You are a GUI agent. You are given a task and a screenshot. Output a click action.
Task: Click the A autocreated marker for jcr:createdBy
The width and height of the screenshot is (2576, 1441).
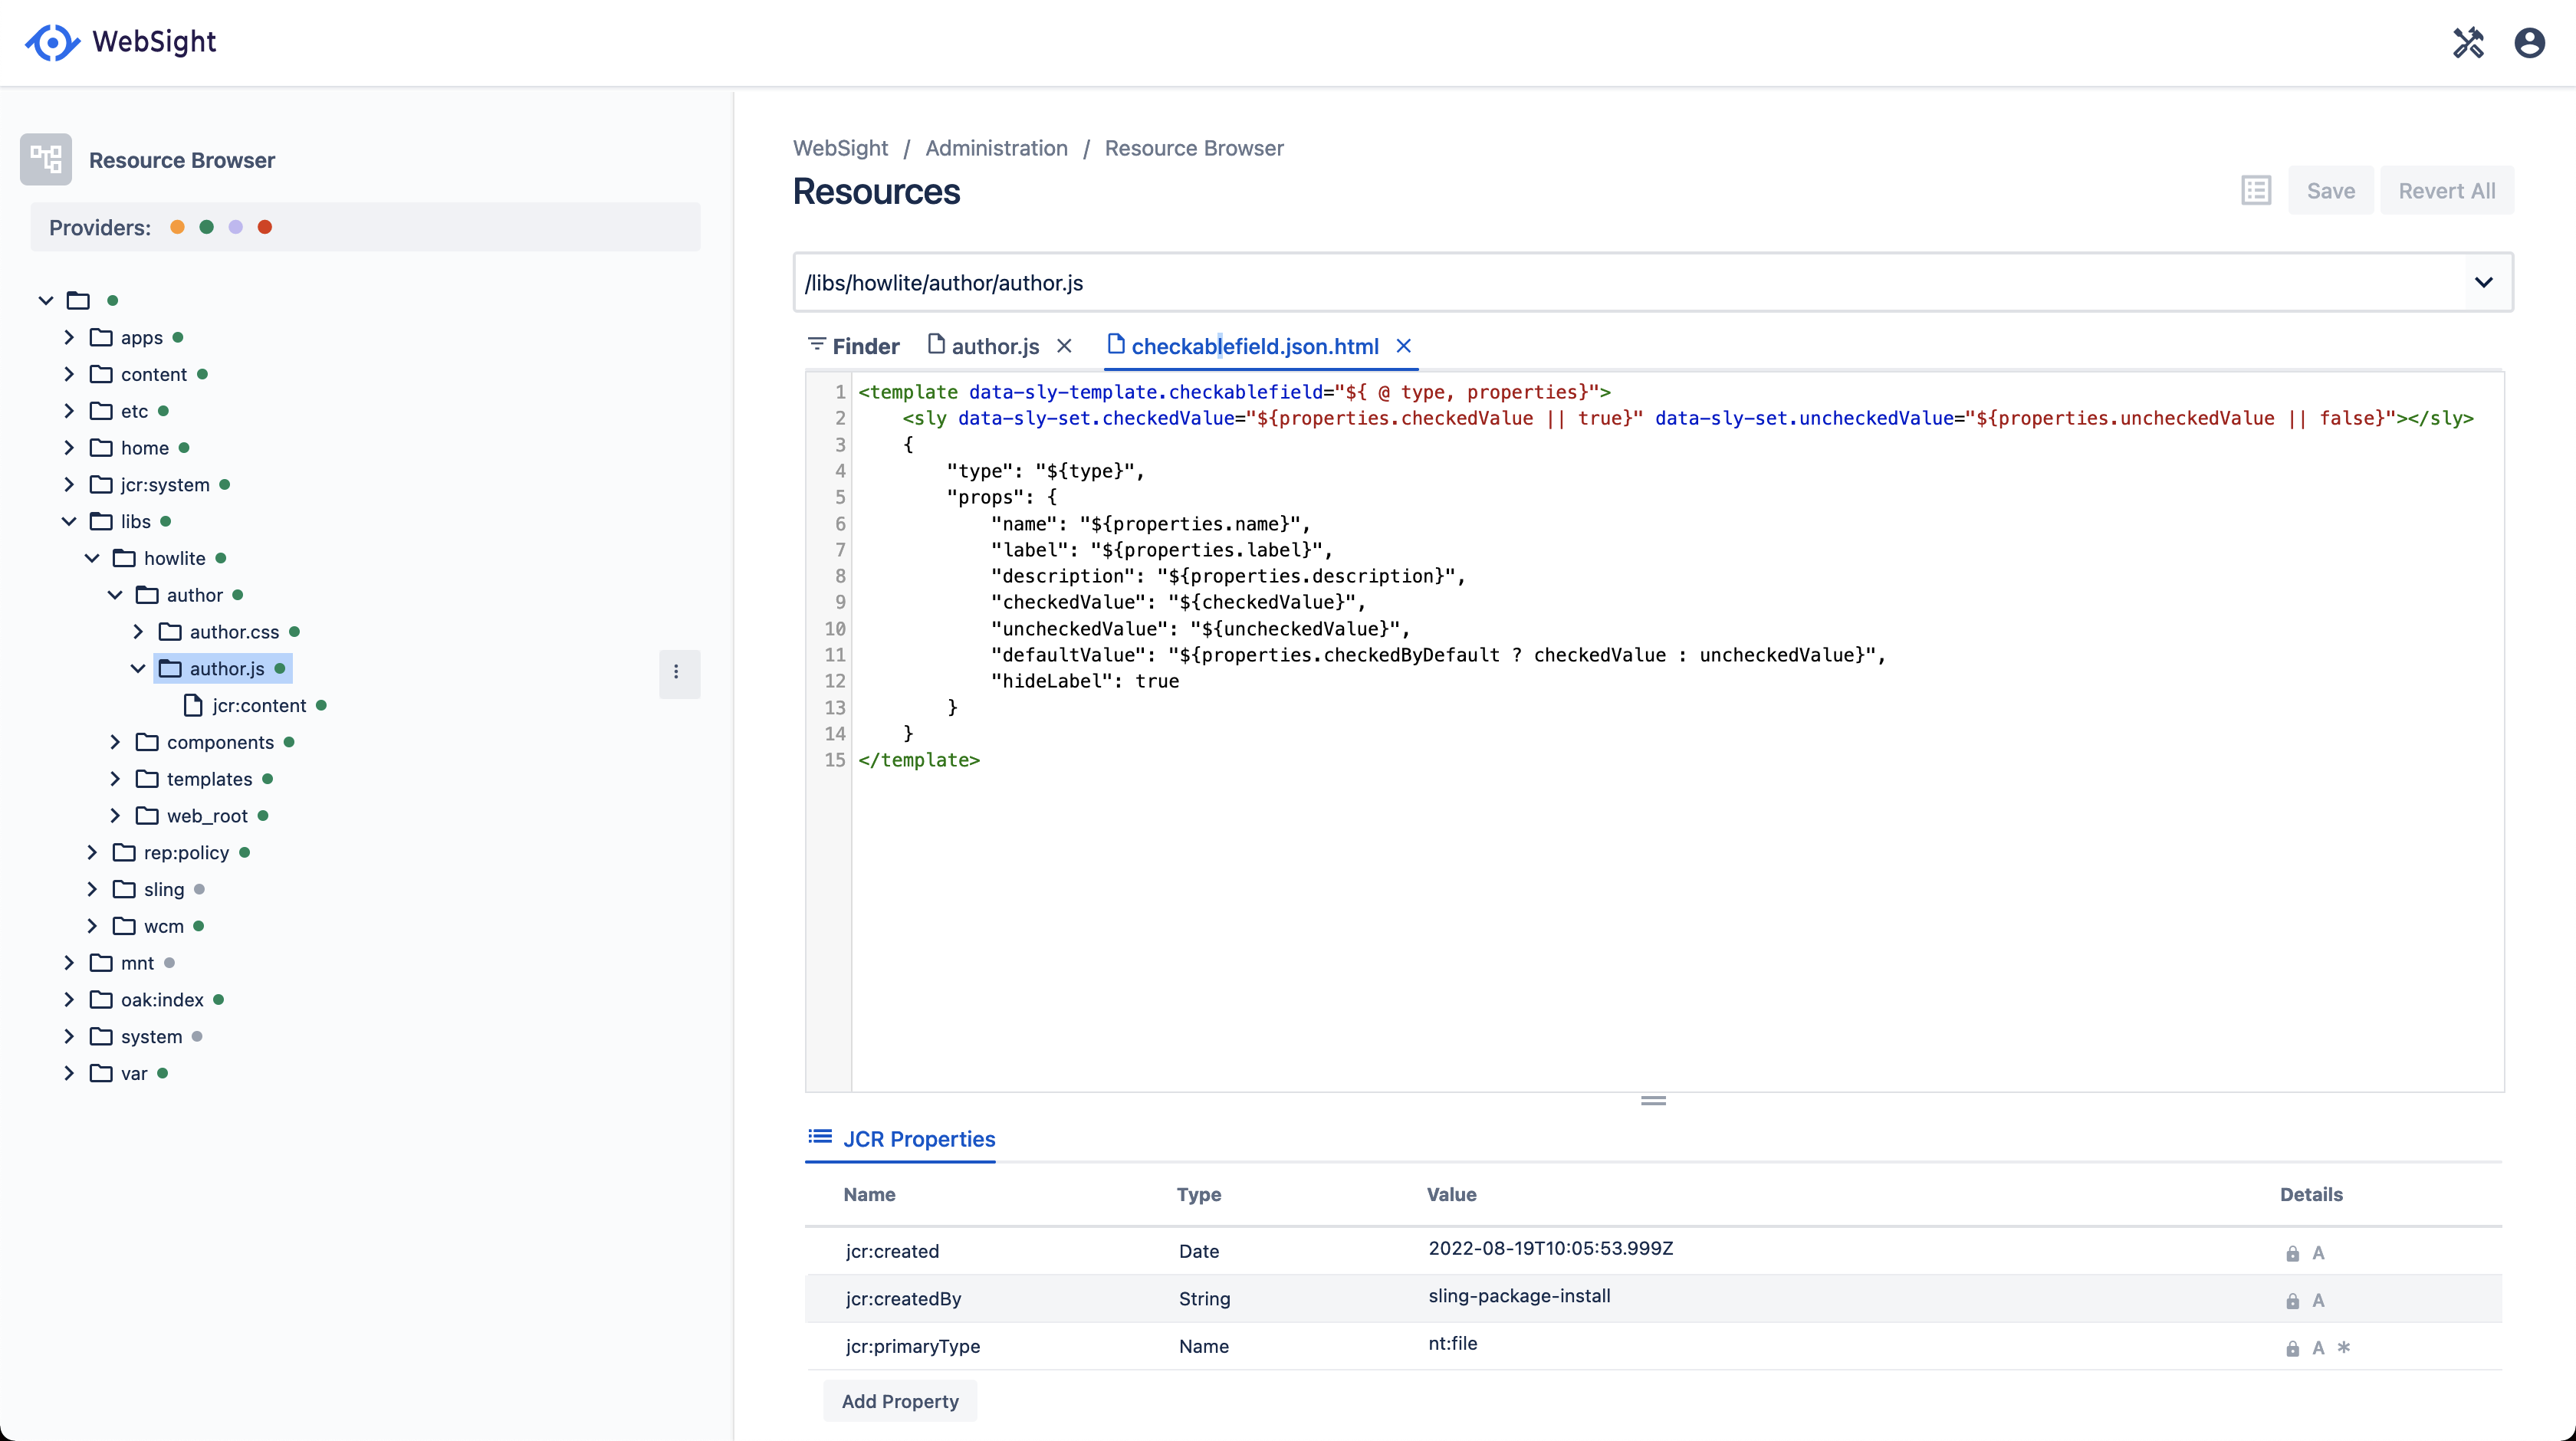click(x=2318, y=1300)
